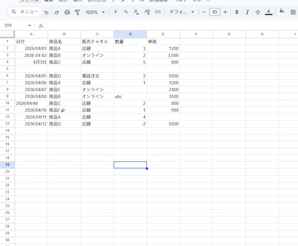
Task: Select the 999 price cell
Action: coord(163,110)
